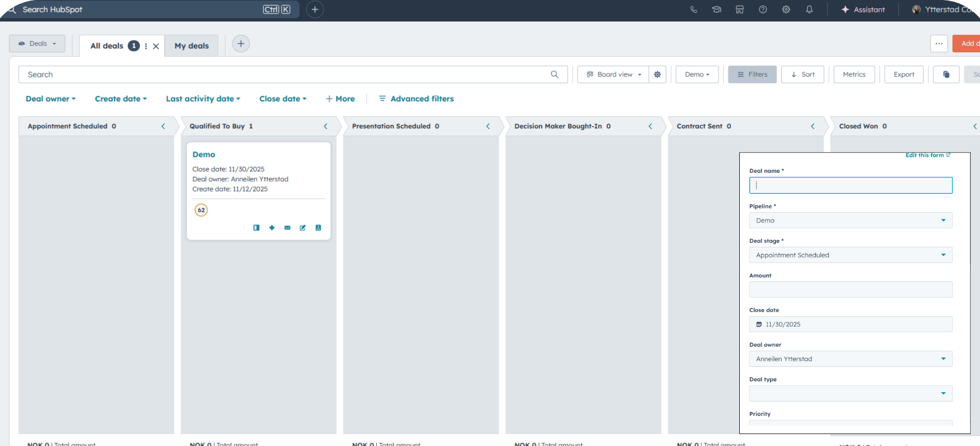The image size is (980, 446).
Task: Collapse the Presentation Scheduled column
Action: pyautogui.click(x=488, y=126)
